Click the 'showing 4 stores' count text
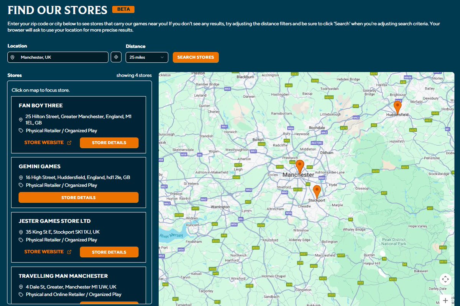This screenshot has width=460, height=306. pyautogui.click(x=134, y=75)
